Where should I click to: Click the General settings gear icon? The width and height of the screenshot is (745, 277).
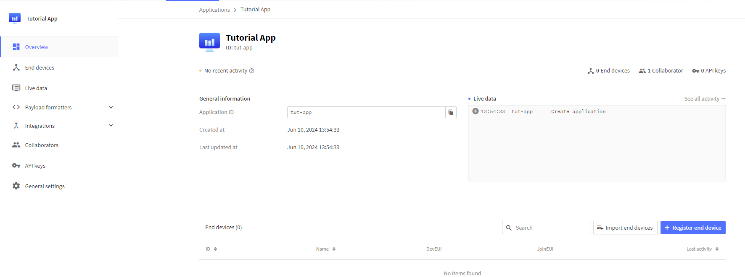[16, 186]
